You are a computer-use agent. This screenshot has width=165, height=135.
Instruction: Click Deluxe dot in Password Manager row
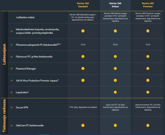(x=115, y=68)
